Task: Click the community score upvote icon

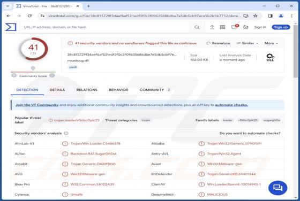Action: pos(52,75)
